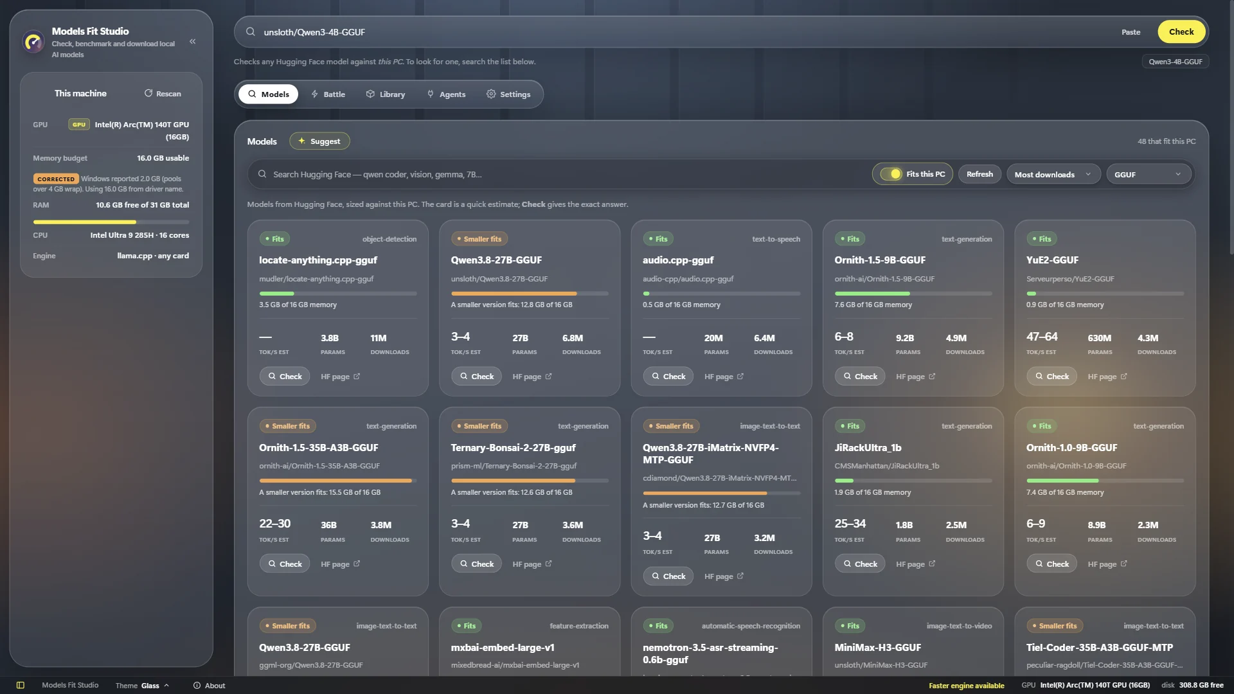Click the CORRECTED badge
This screenshot has width=1234, height=694.
tap(56, 179)
